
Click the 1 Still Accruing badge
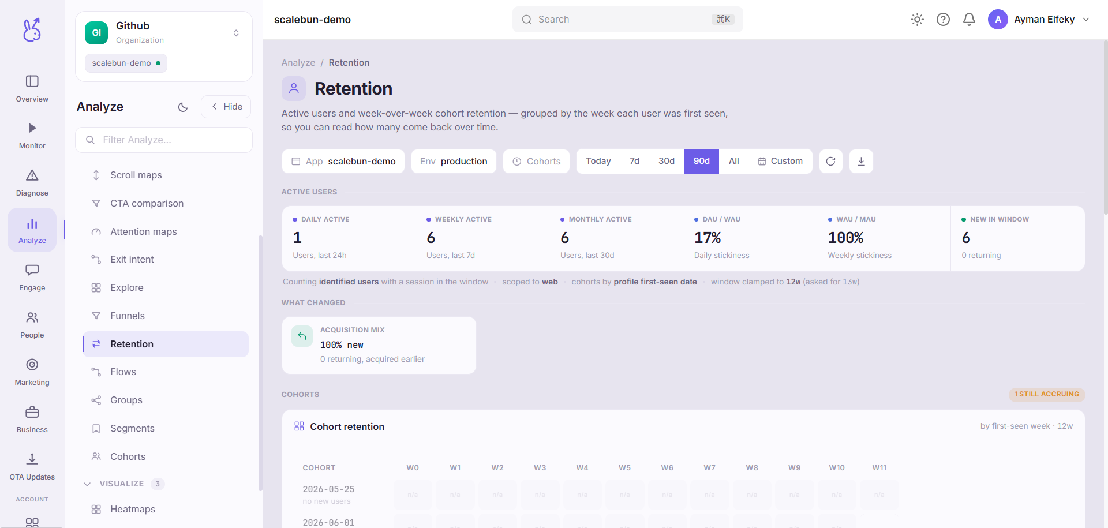pos(1047,395)
